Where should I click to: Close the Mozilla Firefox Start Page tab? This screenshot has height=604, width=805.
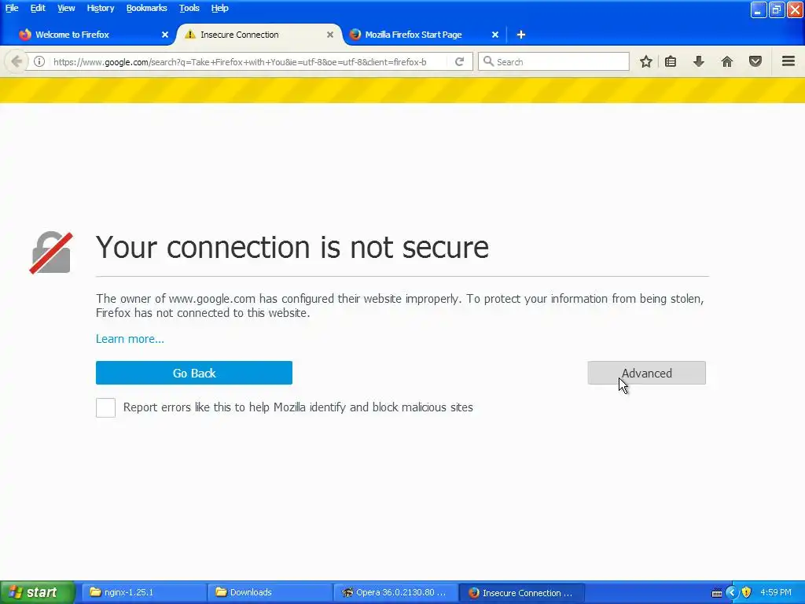(495, 35)
